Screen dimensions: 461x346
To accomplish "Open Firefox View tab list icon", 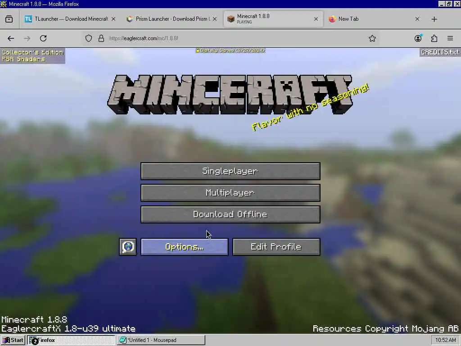I will tap(9, 19).
